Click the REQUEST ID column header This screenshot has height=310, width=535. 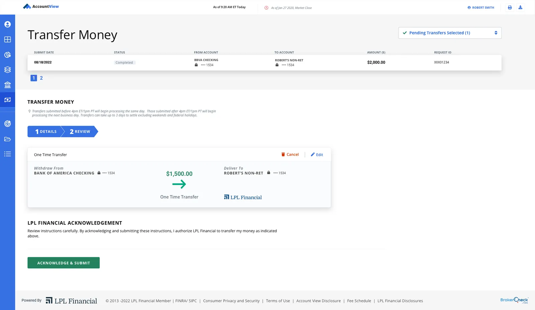click(x=443, y=52)
